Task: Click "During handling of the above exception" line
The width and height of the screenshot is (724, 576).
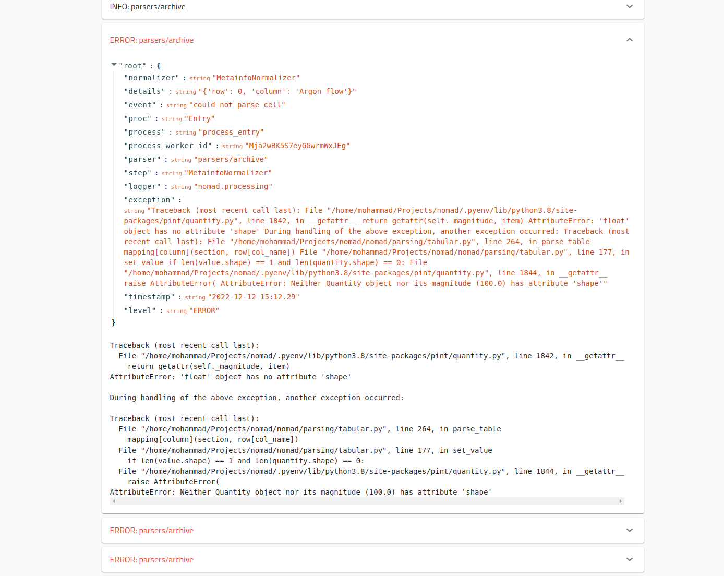Action: [257, 398]
